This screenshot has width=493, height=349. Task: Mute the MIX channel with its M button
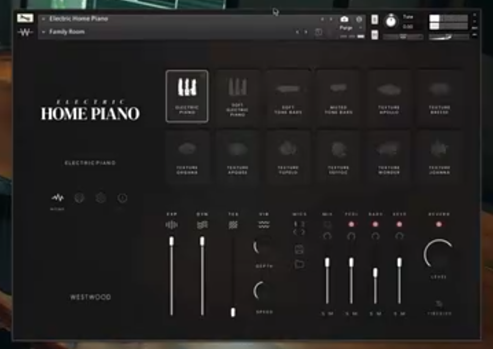point(331,314)
